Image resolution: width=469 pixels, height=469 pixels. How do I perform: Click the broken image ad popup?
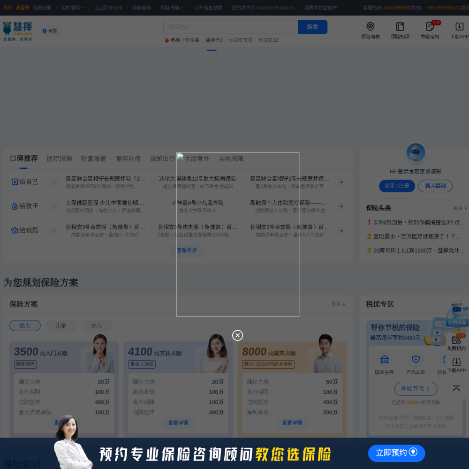(237, 234)
